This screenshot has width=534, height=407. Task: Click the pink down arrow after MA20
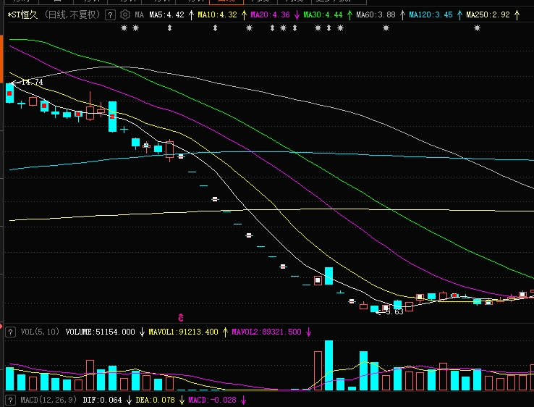click(x=297, y=15)
